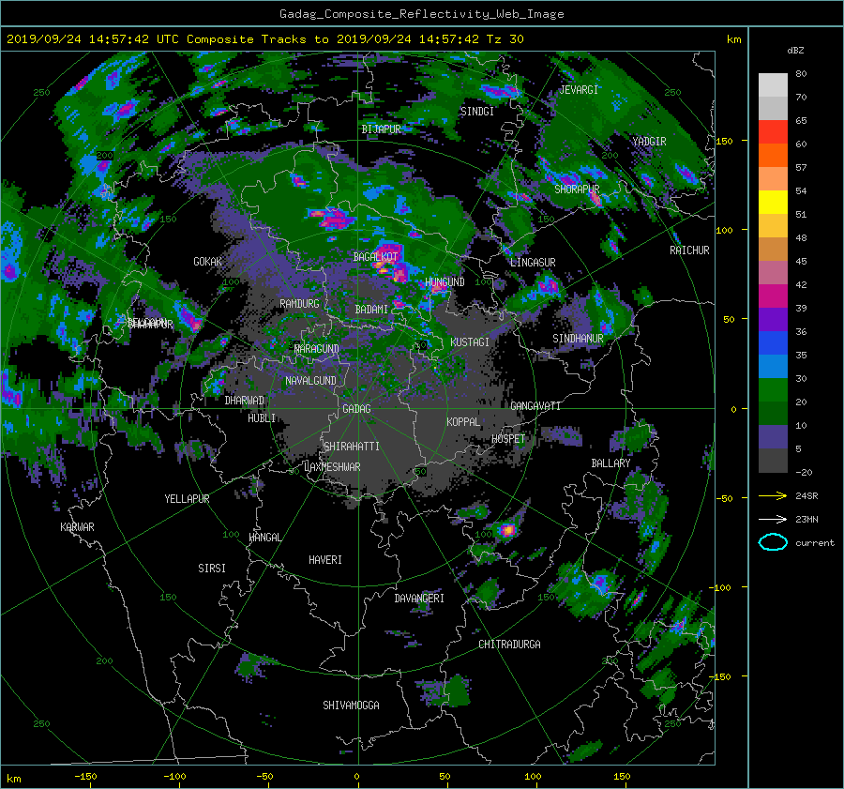Click the yellow 24SR arrow legend icon
The height and width of the screenshot is (789, 844).
[773, 495]
